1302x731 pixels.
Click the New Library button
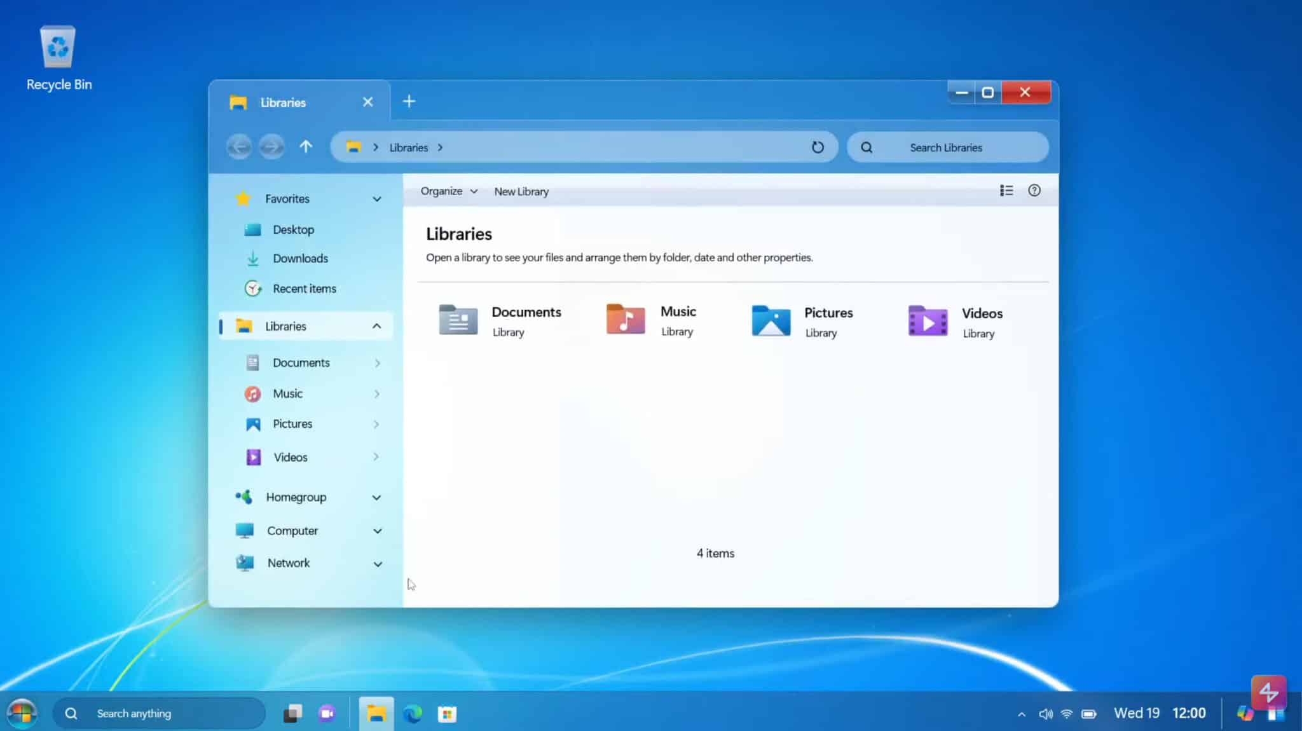point(521,191)
